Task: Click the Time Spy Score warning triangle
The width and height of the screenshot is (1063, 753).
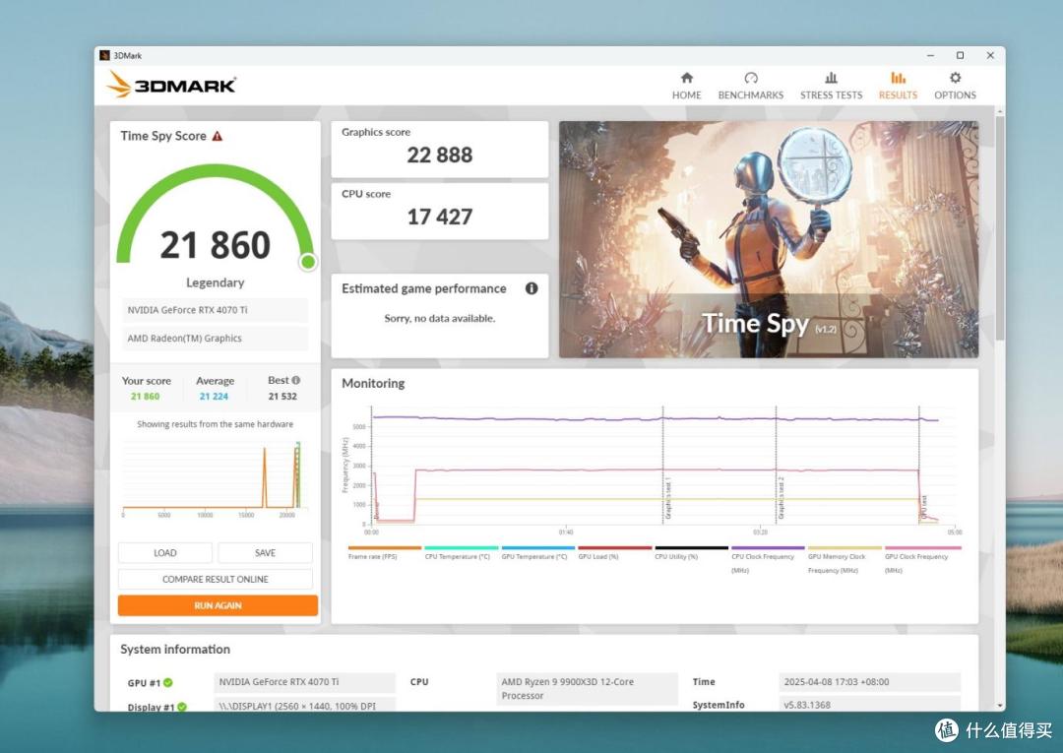Action: 217,136
